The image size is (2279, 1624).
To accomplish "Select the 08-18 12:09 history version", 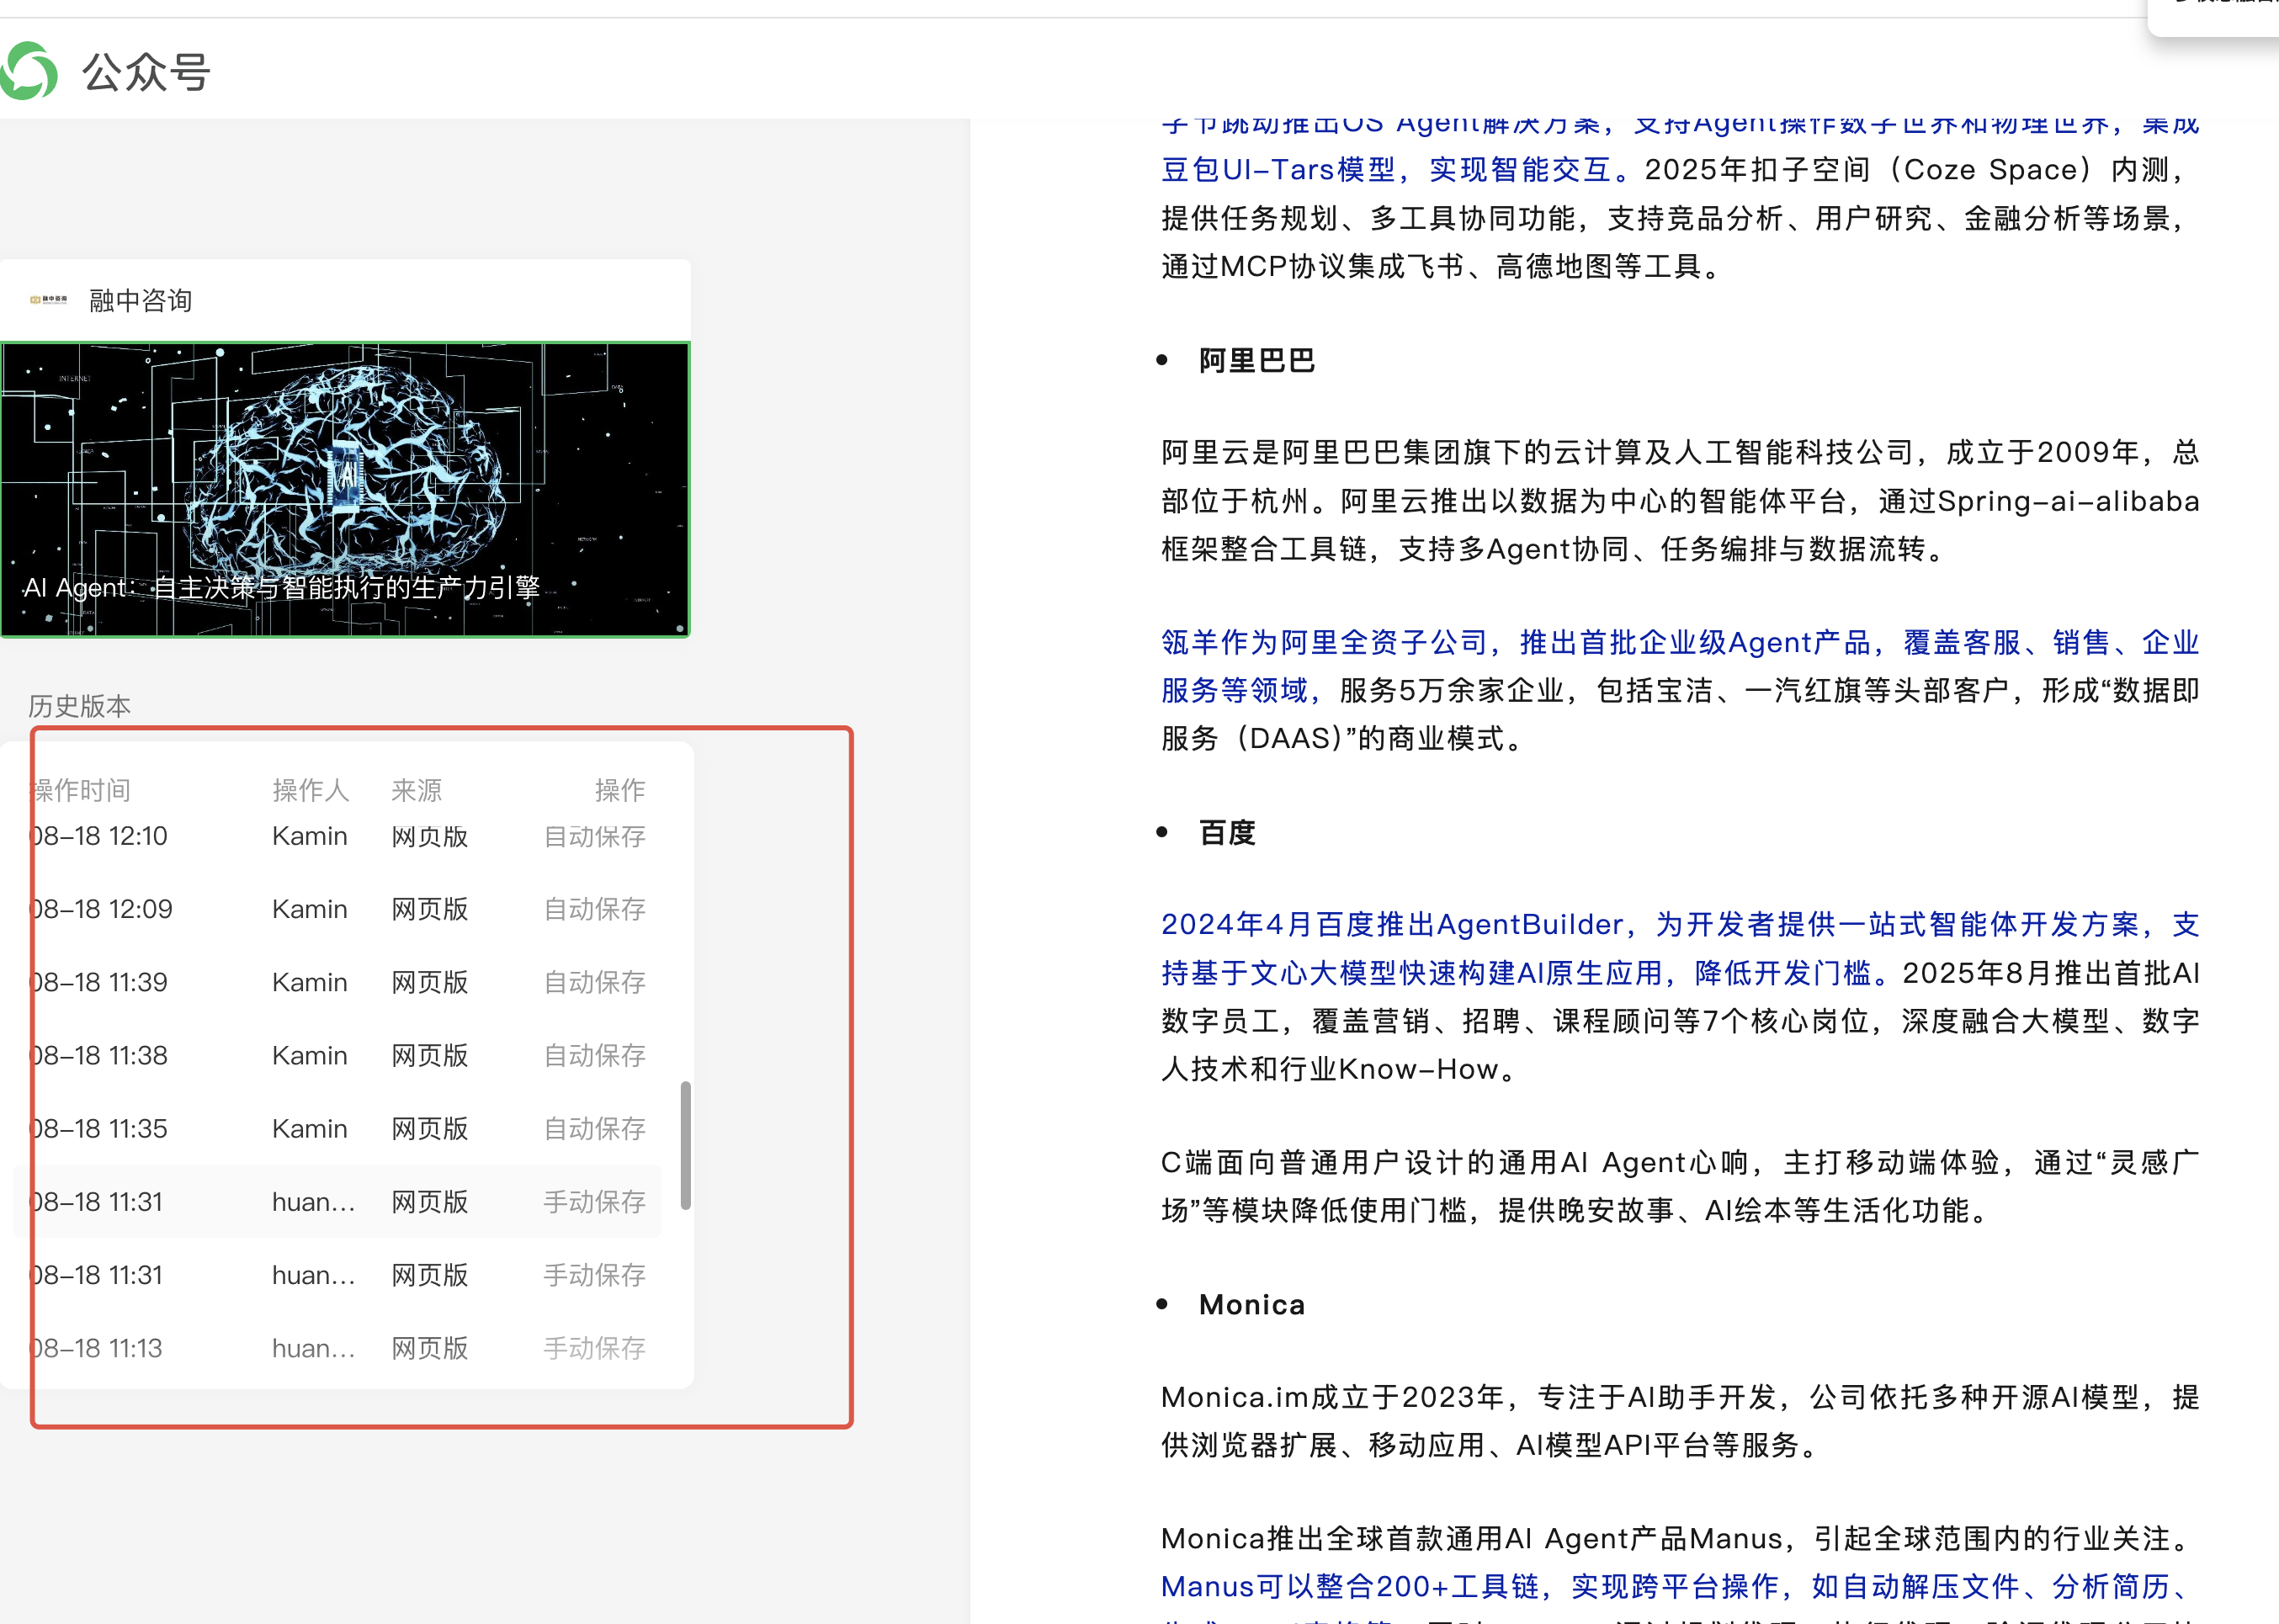I will coord(102,909).
